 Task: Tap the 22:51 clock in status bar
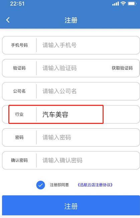pos(17,4)
